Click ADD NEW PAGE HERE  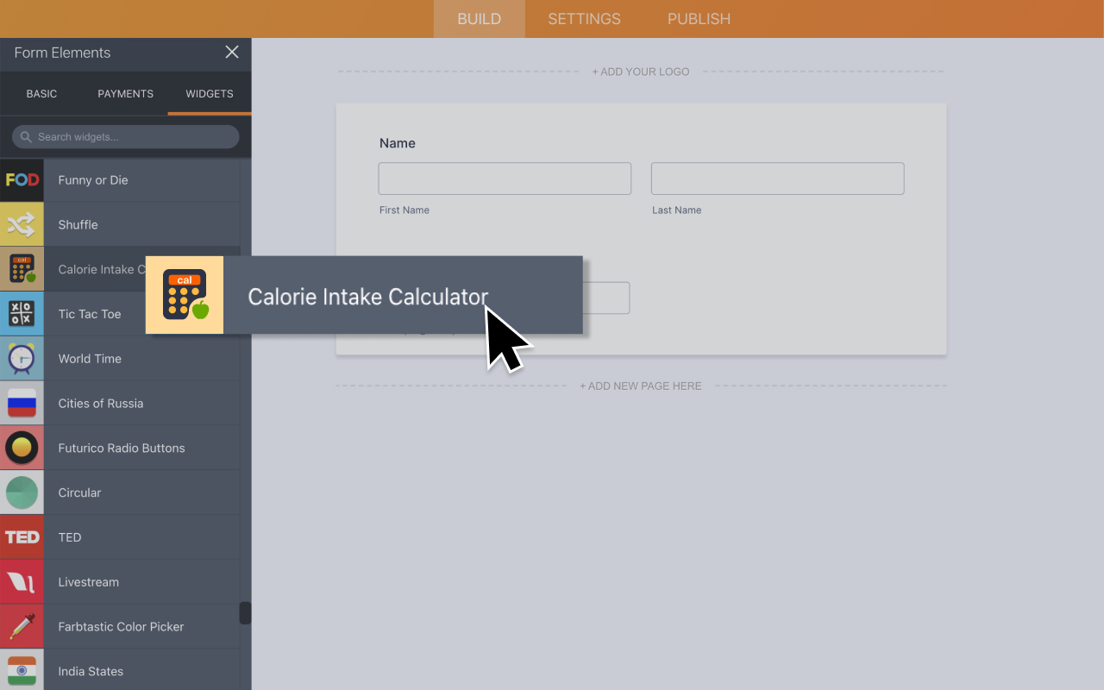coord(641,386)
